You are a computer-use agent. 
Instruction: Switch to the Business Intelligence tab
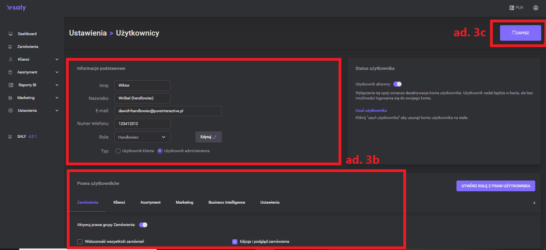click(227, 202)
